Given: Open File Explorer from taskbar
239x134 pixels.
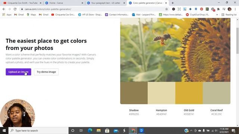Looking at the screenshot, I should pos(99,131).
